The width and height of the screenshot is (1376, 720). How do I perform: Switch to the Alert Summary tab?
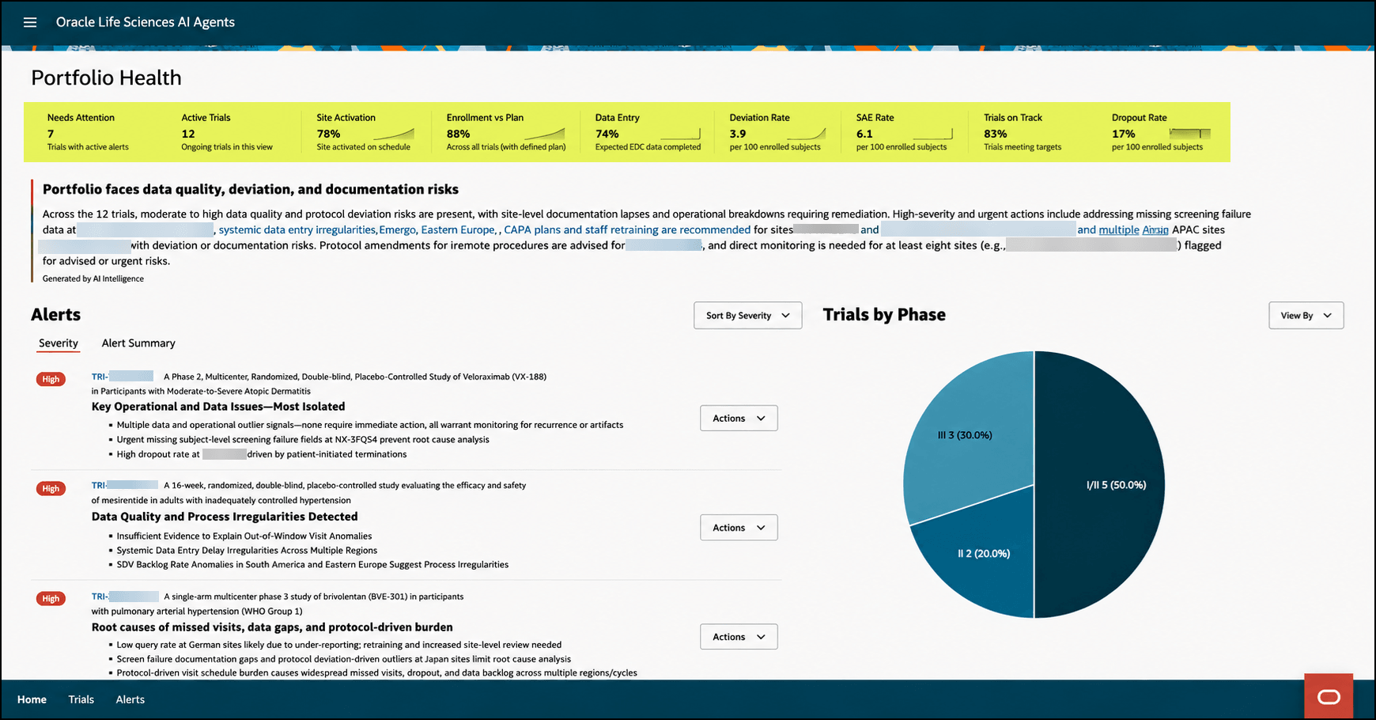138,343
